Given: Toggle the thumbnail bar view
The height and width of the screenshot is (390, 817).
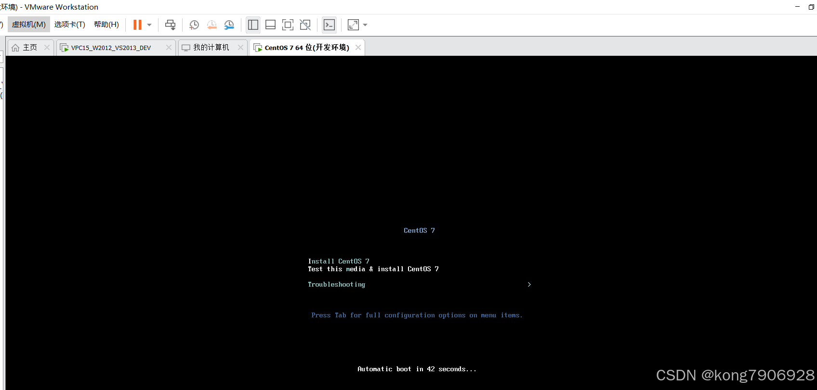Looking at the screenshot, I should 270,25.
